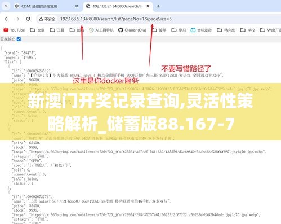This screenshot has width=281, height=224.
Task: Click the "price": 90600 line
Action: pyautogui.click(x=26, y=80)
